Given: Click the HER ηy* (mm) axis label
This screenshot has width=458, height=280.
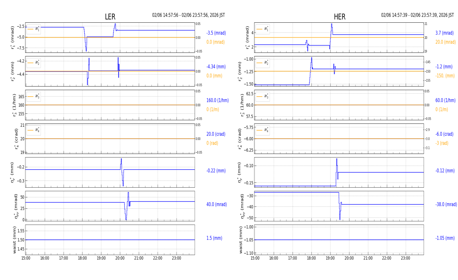Looking at the screenshot, I should click(240, 172).
